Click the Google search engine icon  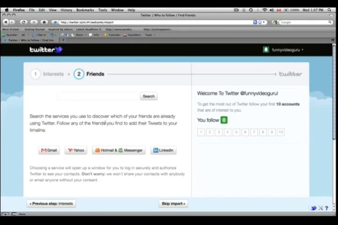[275, 22]
